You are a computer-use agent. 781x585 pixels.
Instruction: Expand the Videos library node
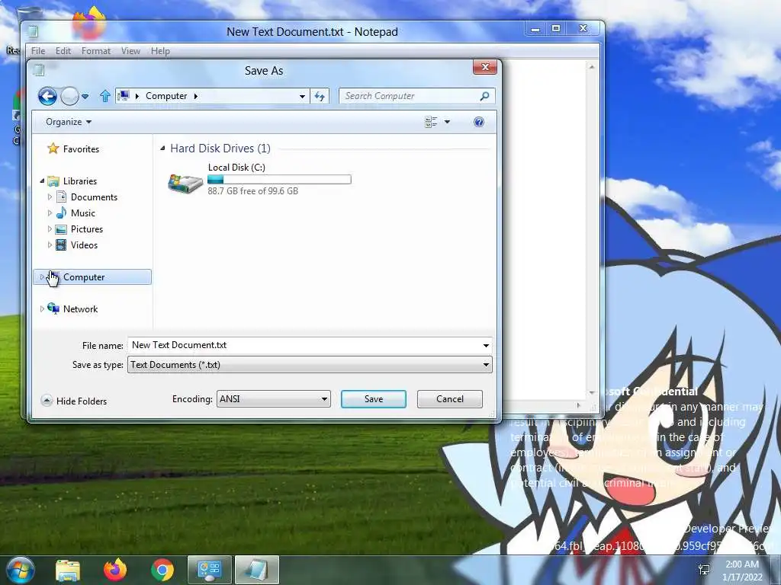pyautogui.click(x=50, y=245)
